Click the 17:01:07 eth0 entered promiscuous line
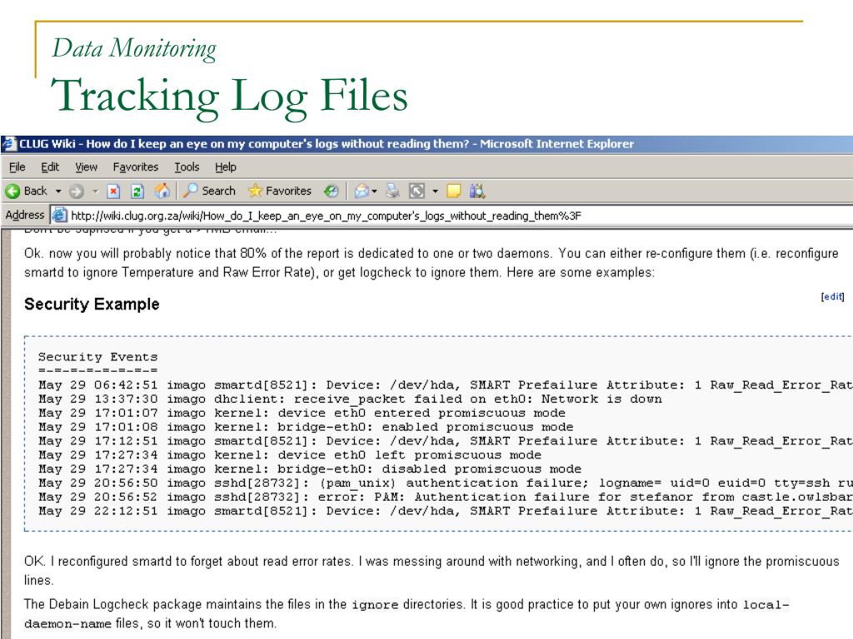The width and height of the screenshot is (853, 639). 302,413
